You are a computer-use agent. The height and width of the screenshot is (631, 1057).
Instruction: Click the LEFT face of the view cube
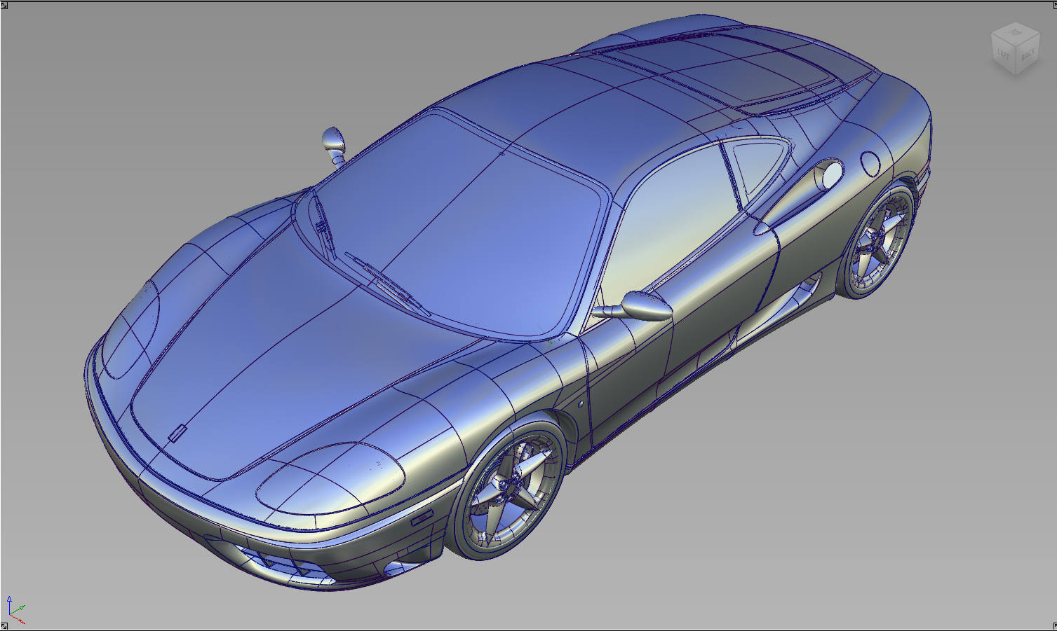[1004, 53]
